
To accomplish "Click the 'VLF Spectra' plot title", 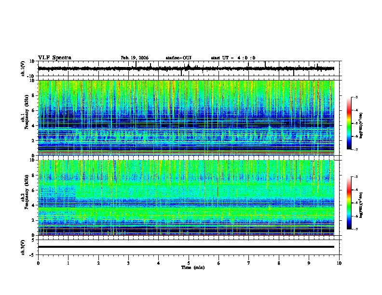I will pos(55,58).
